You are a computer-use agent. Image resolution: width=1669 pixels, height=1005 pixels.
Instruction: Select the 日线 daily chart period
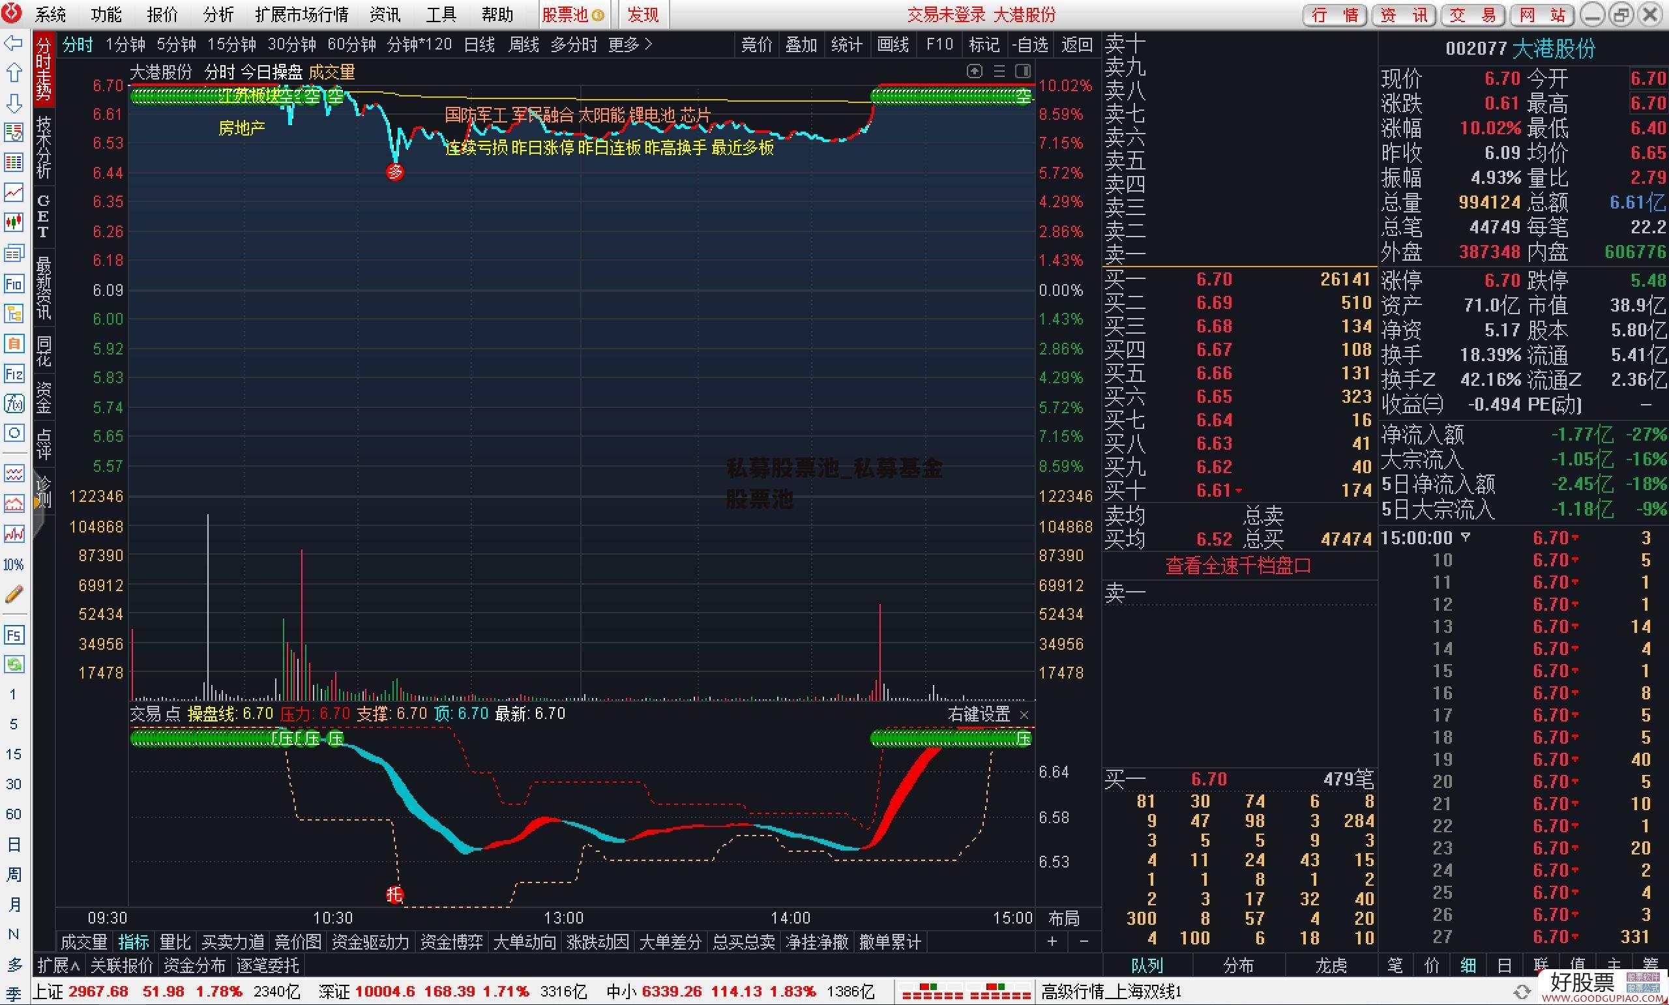point(480,45)
